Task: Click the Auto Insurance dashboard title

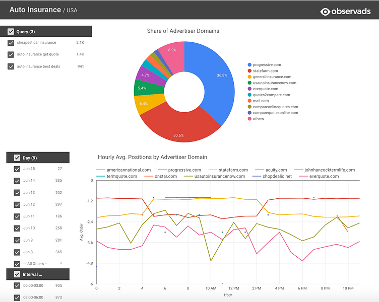Action: pos(35,10)
